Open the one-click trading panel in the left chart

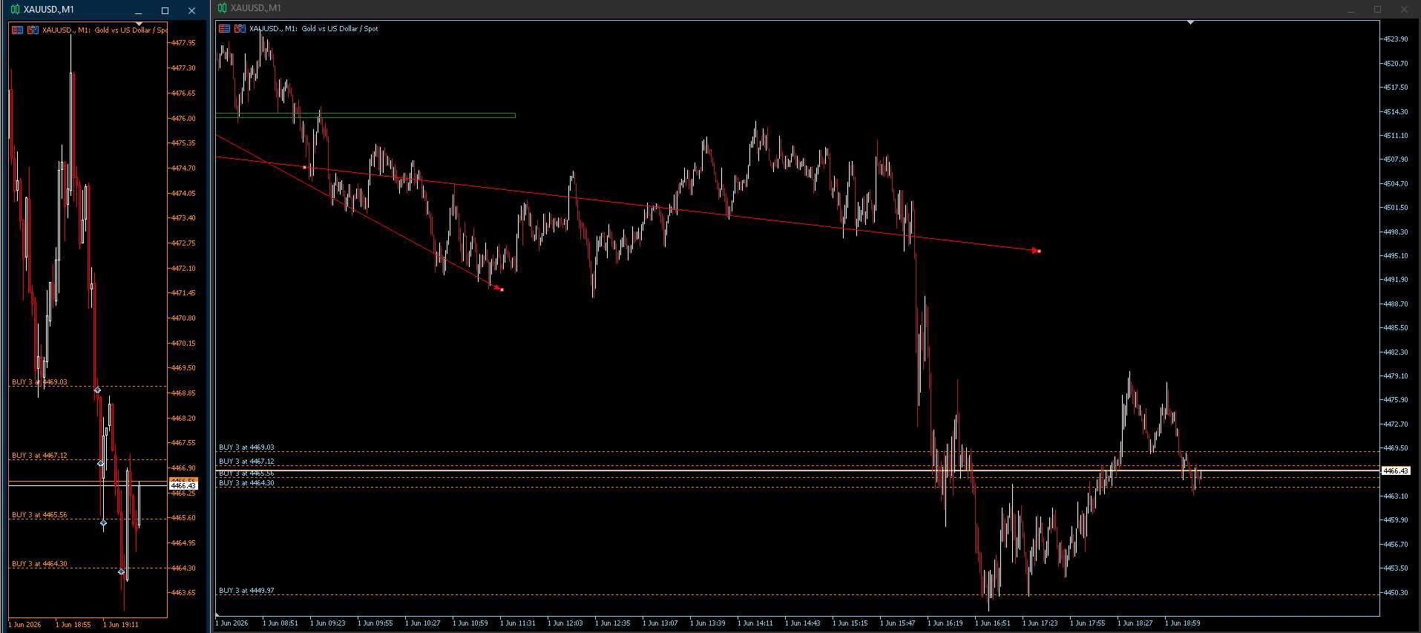pos(17,30)
